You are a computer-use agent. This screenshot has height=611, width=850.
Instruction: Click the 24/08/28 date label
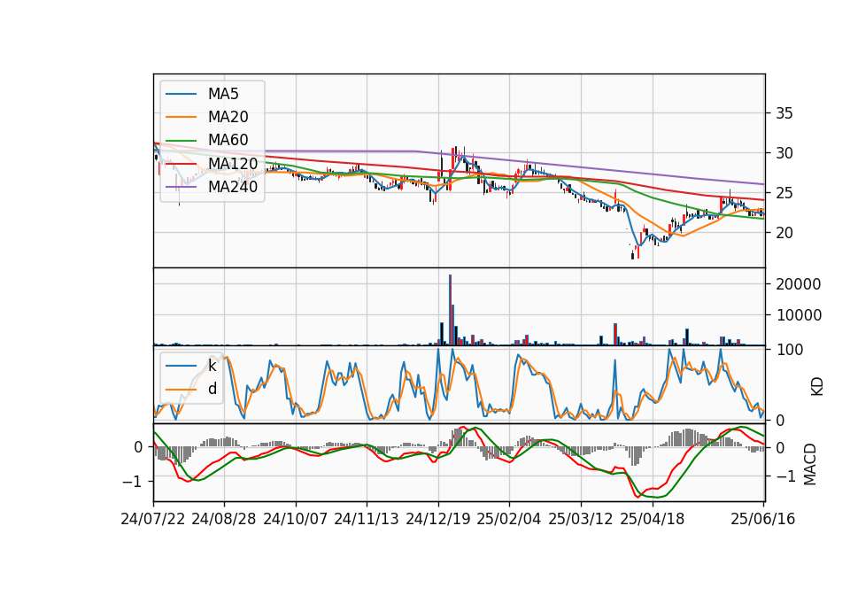point(224,519)
